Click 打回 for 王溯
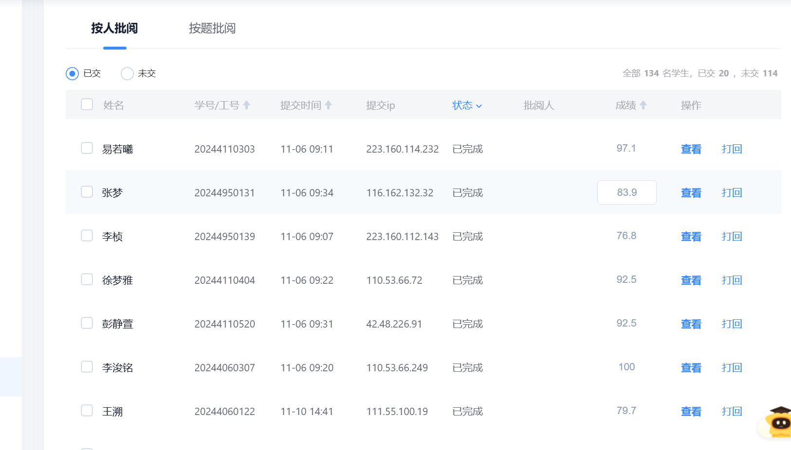791x450 pixels. pyautogui.click(x=732, y=412)
